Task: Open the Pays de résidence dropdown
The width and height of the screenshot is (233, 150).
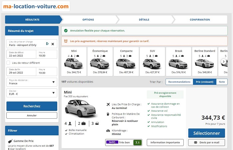Action: [x=32, y=82]
